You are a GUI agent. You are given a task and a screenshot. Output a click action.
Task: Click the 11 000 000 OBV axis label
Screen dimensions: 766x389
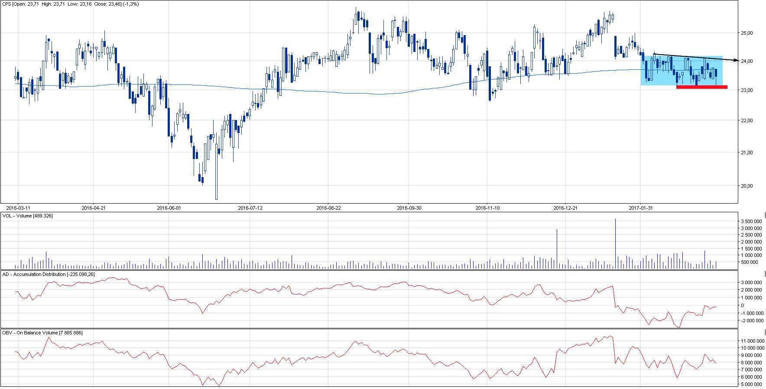click(753, 341)
